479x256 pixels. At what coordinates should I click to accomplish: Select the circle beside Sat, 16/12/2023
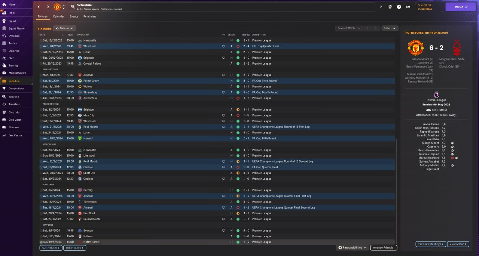(41, 40)
